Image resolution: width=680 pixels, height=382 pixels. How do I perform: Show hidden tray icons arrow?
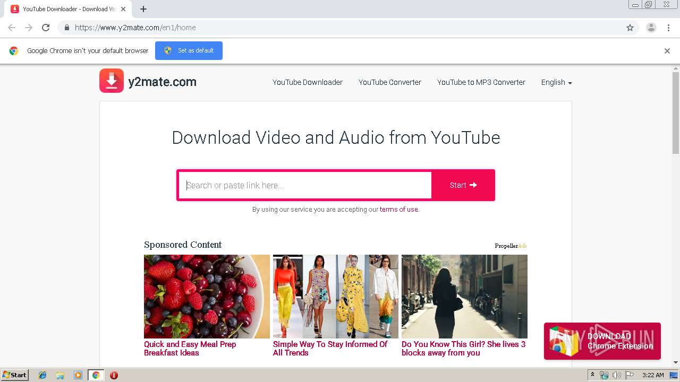pyautogui.click(x=592, y=375)
